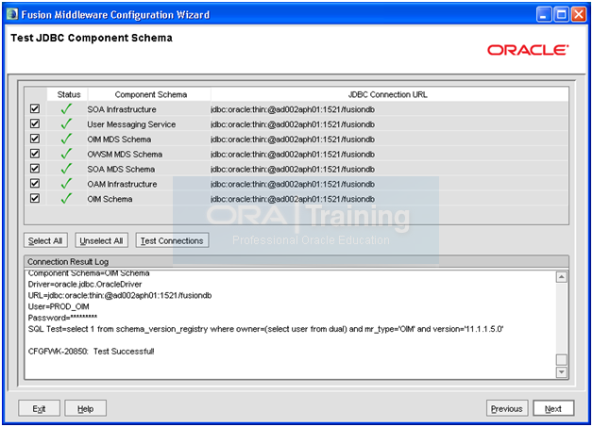Click the JDBC Connection URL column header
Image resolution: width=593 pixels, height=427 pixels.
[x=389, y=94]
